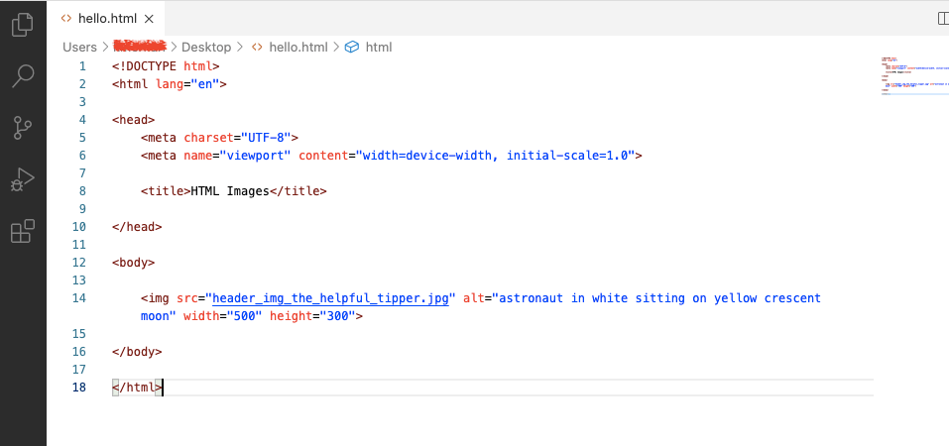Open the header_img_the_helpful_tipper.jpg link
Viewport: 949px width, 446px height.
330,298
